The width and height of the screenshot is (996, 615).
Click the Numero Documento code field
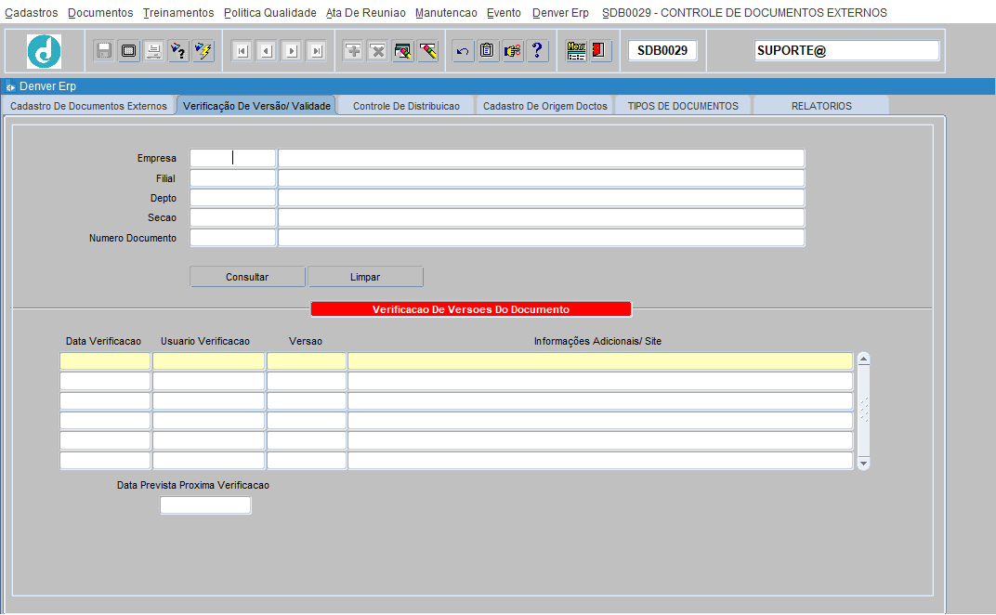tap(232, 238)
